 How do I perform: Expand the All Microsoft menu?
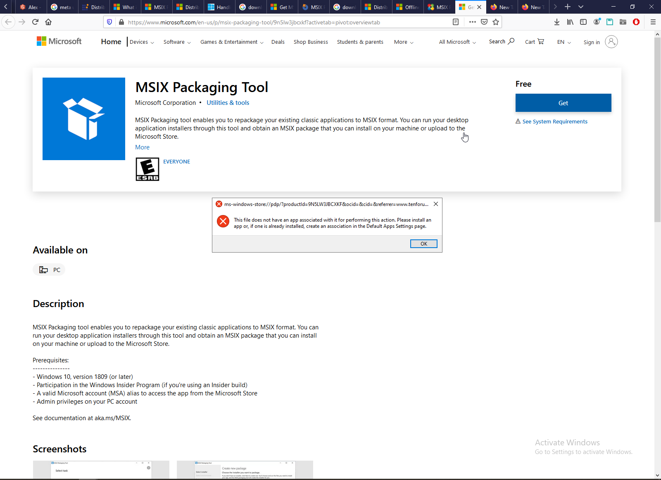pos(458,42)
